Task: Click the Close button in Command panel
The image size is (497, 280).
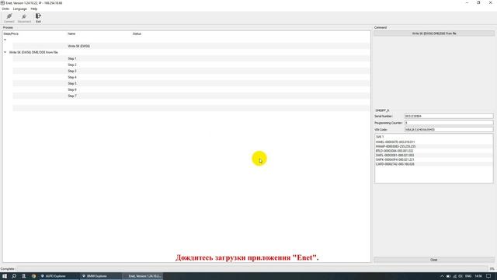Action: (x=434, y=260)
